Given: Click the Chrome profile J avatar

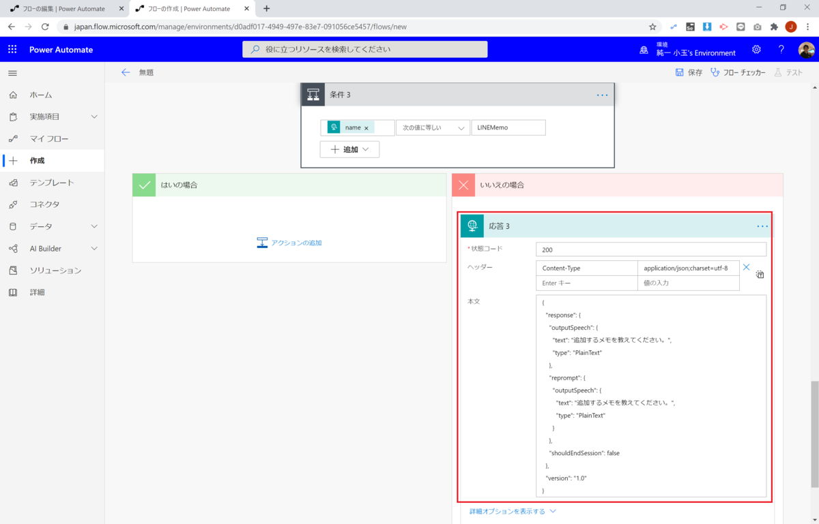Looking at the screenshot, I should 791,27.
